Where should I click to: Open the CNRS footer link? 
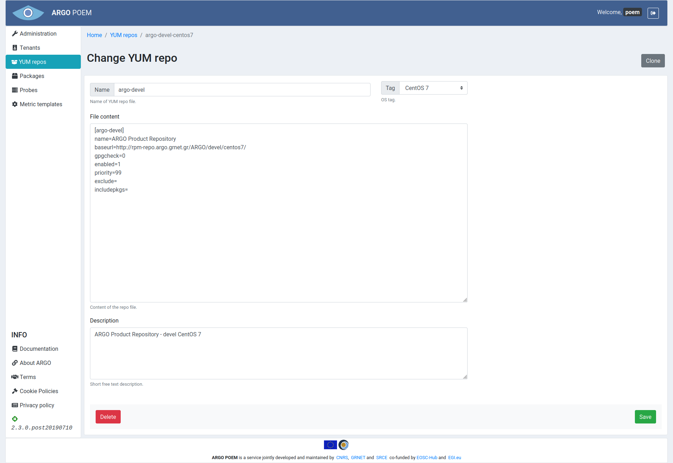pos(342,458)
